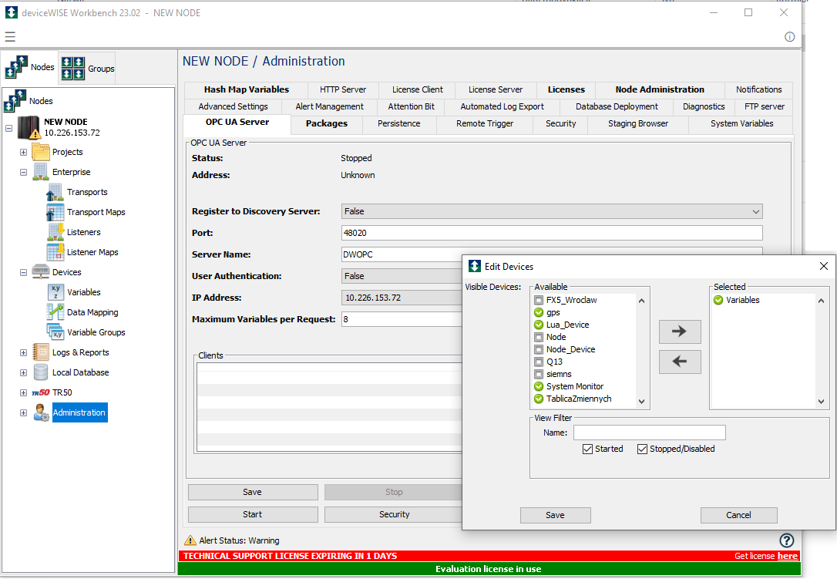Click the TR50 logo icon
Viewport: 837px width, 579px height.
(x=41, y=392)
